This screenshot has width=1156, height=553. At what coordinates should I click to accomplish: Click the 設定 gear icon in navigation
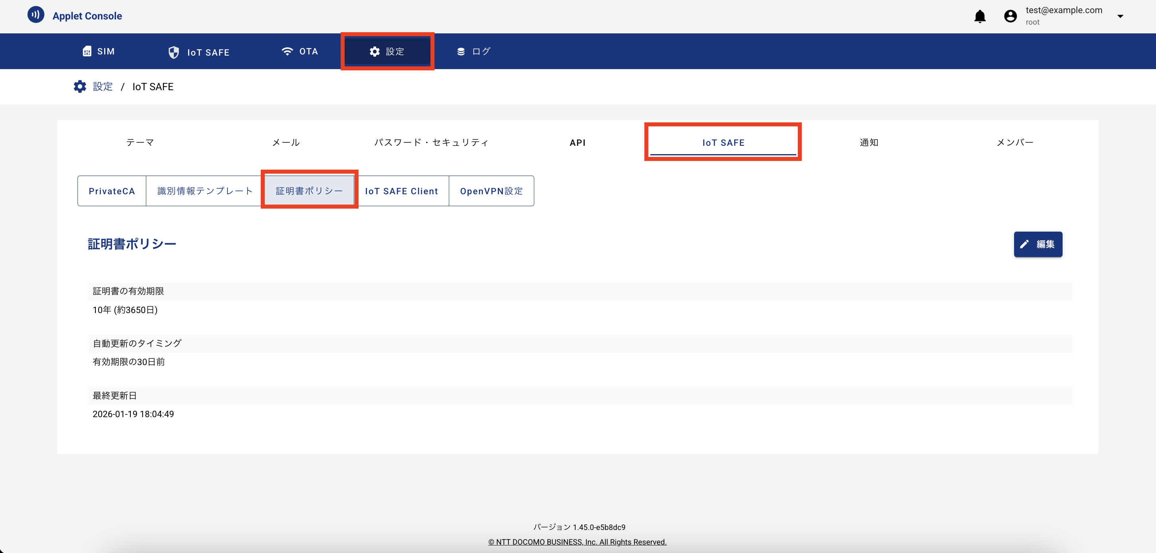point(375,51)
